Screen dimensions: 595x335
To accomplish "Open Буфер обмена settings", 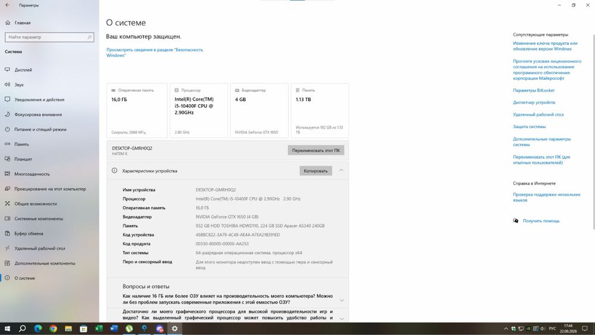I will (x=29, y=233).
